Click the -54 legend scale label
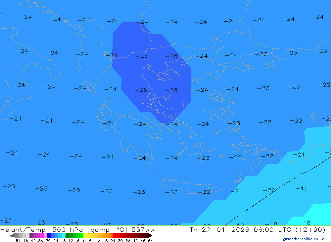 (17, 241)
